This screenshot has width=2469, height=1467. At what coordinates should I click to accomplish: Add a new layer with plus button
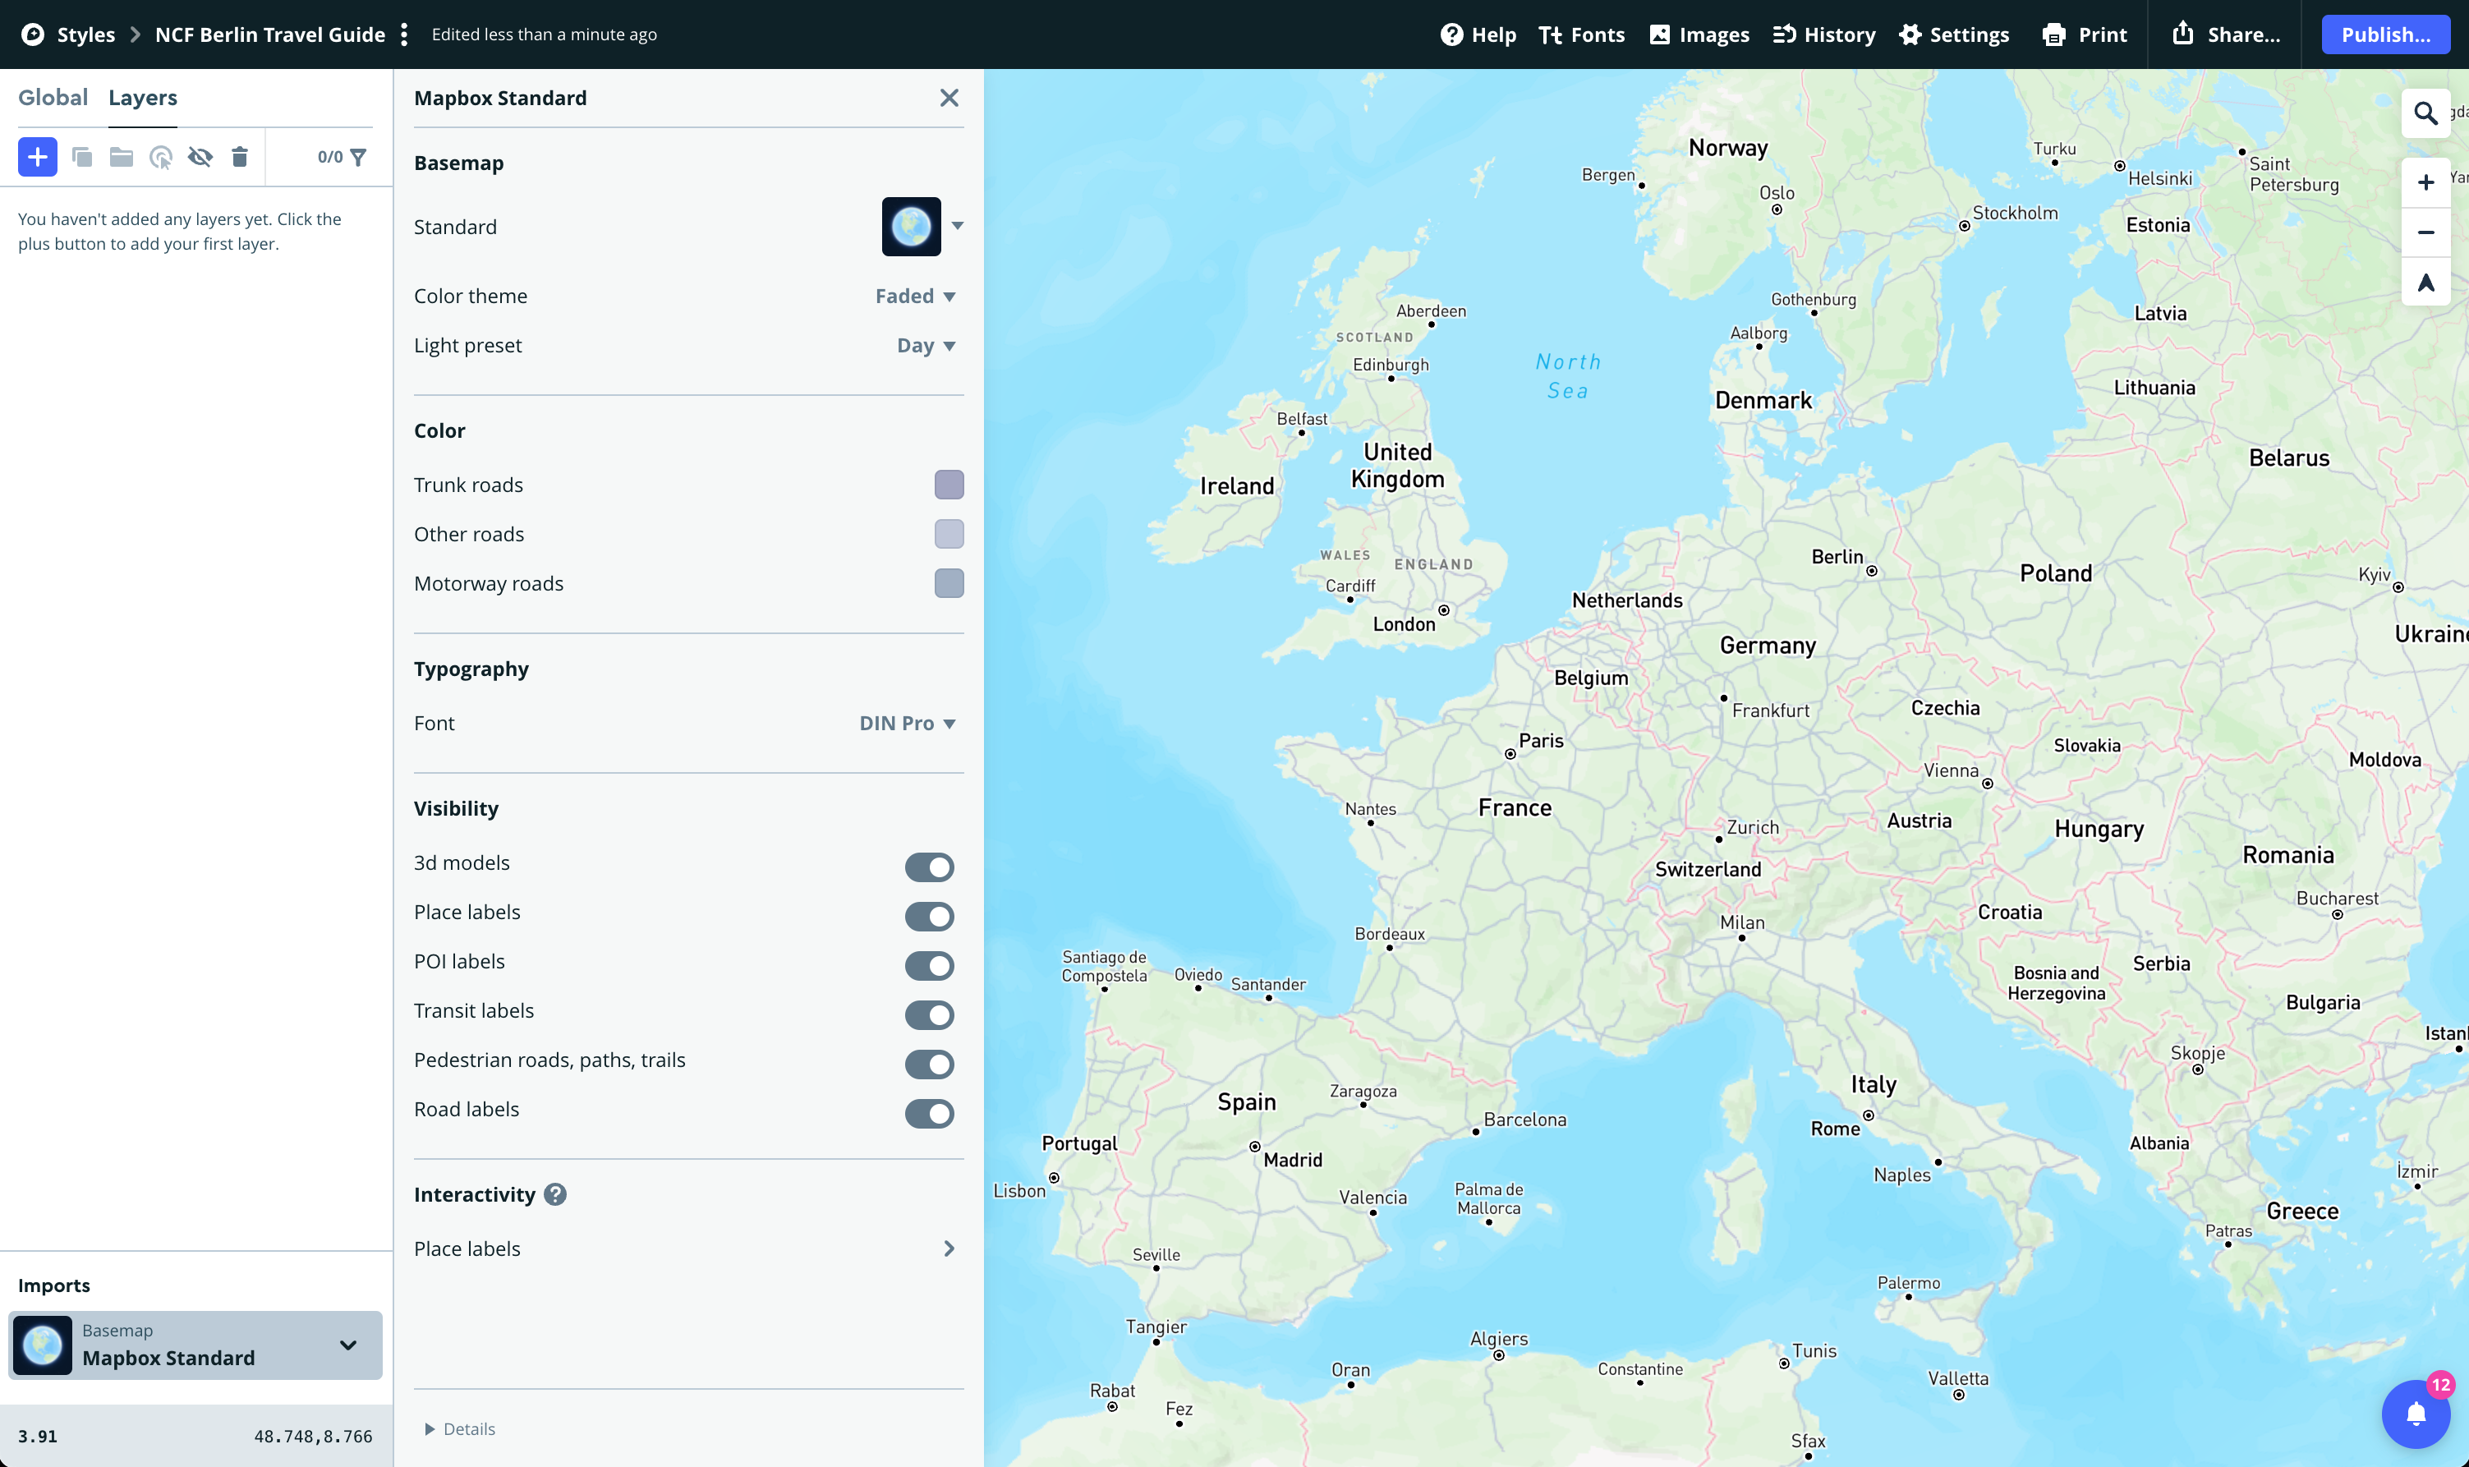[x=38, y=156]
